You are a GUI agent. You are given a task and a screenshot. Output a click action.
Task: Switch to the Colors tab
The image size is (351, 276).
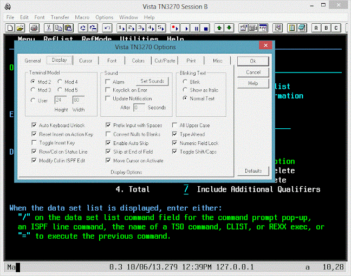pyautogui.click(x=138, y=61)
